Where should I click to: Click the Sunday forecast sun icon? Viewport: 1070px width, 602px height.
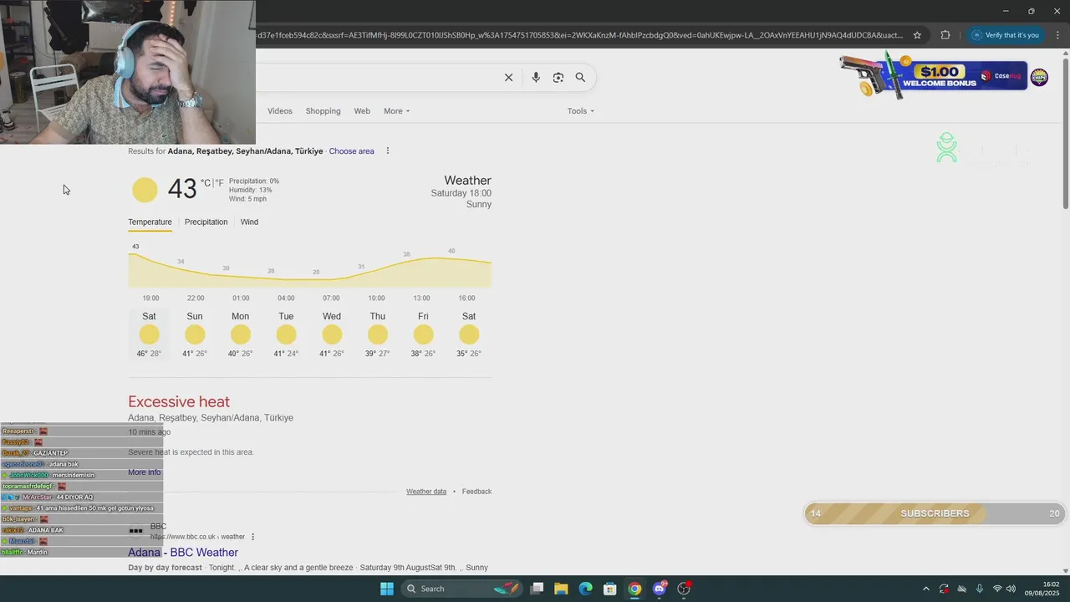tap(195, 334)
